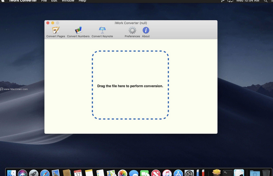This screenshot has width=273, height=176.
Task: Launch Siri from the Dock
Action: click(22, 173)
